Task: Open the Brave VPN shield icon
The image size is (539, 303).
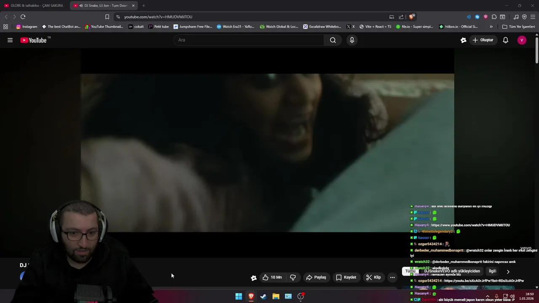Action: click(x=524, y=17)
